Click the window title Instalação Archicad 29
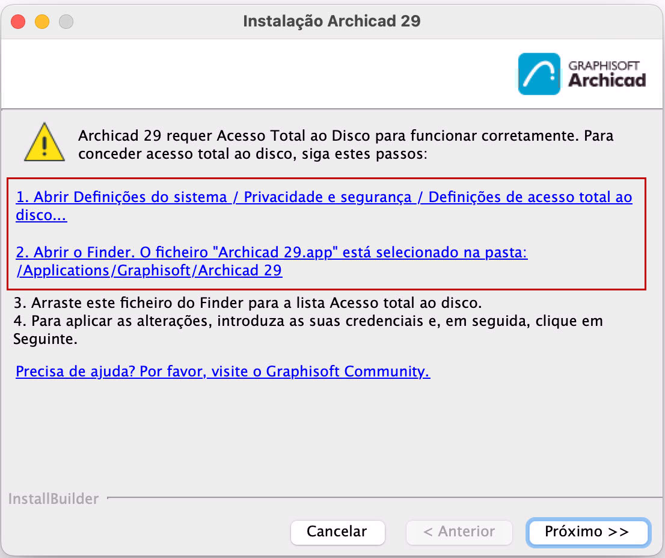 click(332, 21)
